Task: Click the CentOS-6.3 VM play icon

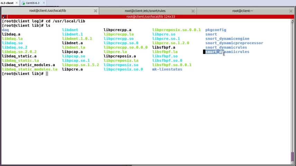Action: 24,3
